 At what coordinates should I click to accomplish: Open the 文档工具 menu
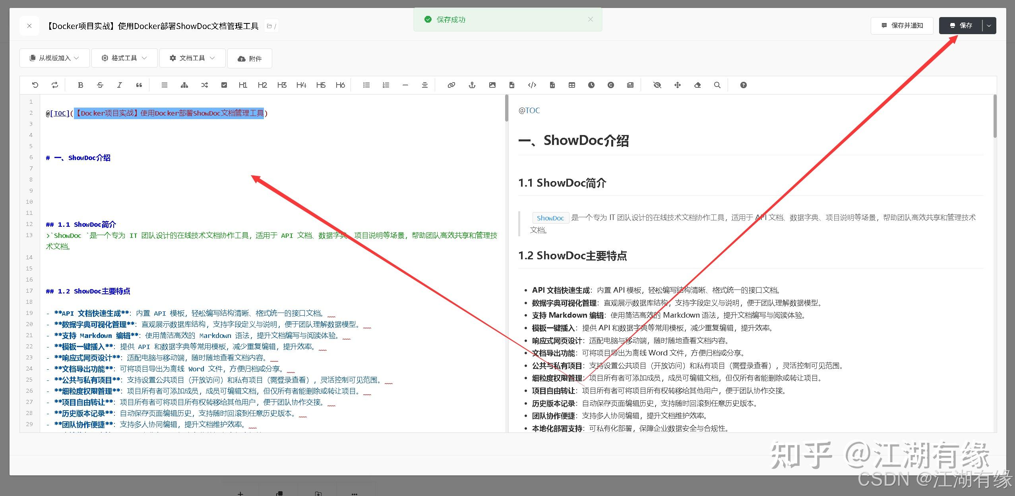point(192,58)
